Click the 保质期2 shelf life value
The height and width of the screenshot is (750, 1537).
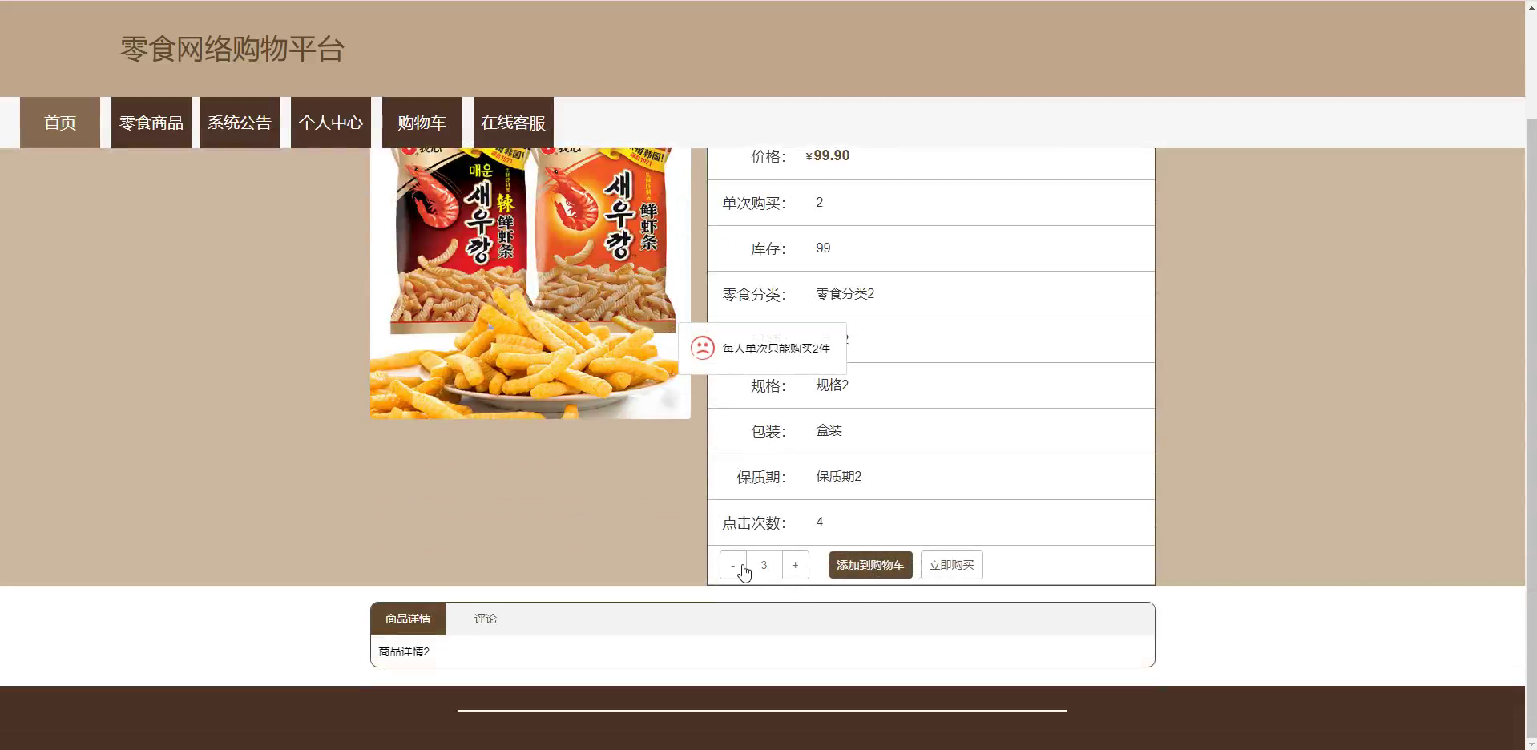pos(838,477)
